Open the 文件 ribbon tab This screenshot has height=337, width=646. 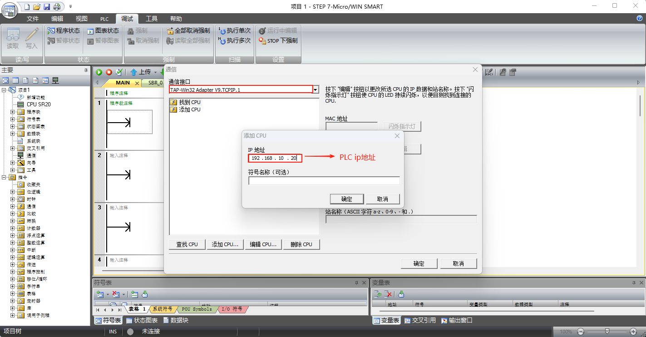[33, 19]
